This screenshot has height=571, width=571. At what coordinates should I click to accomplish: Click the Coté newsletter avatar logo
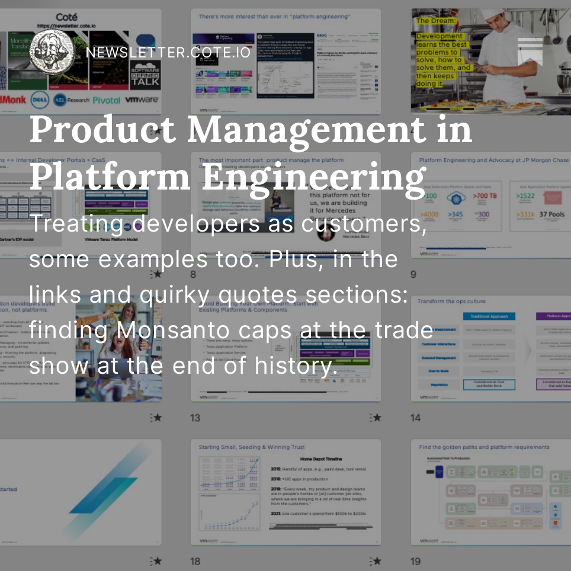pyautogui.click(x=52, y=52)
